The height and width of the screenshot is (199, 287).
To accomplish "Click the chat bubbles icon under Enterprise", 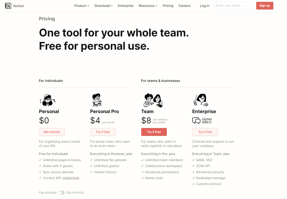I will tap(196, 121).
